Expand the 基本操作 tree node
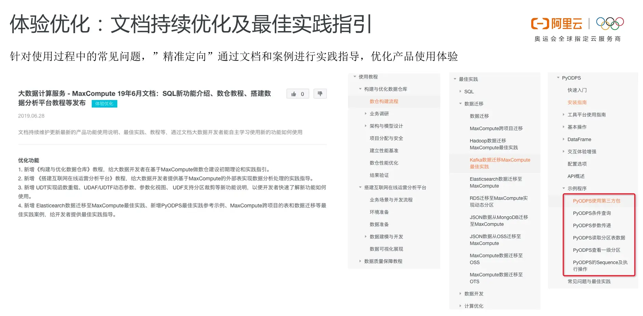The width and height of the screenshot is (643, 316). (x=564, y=127)
